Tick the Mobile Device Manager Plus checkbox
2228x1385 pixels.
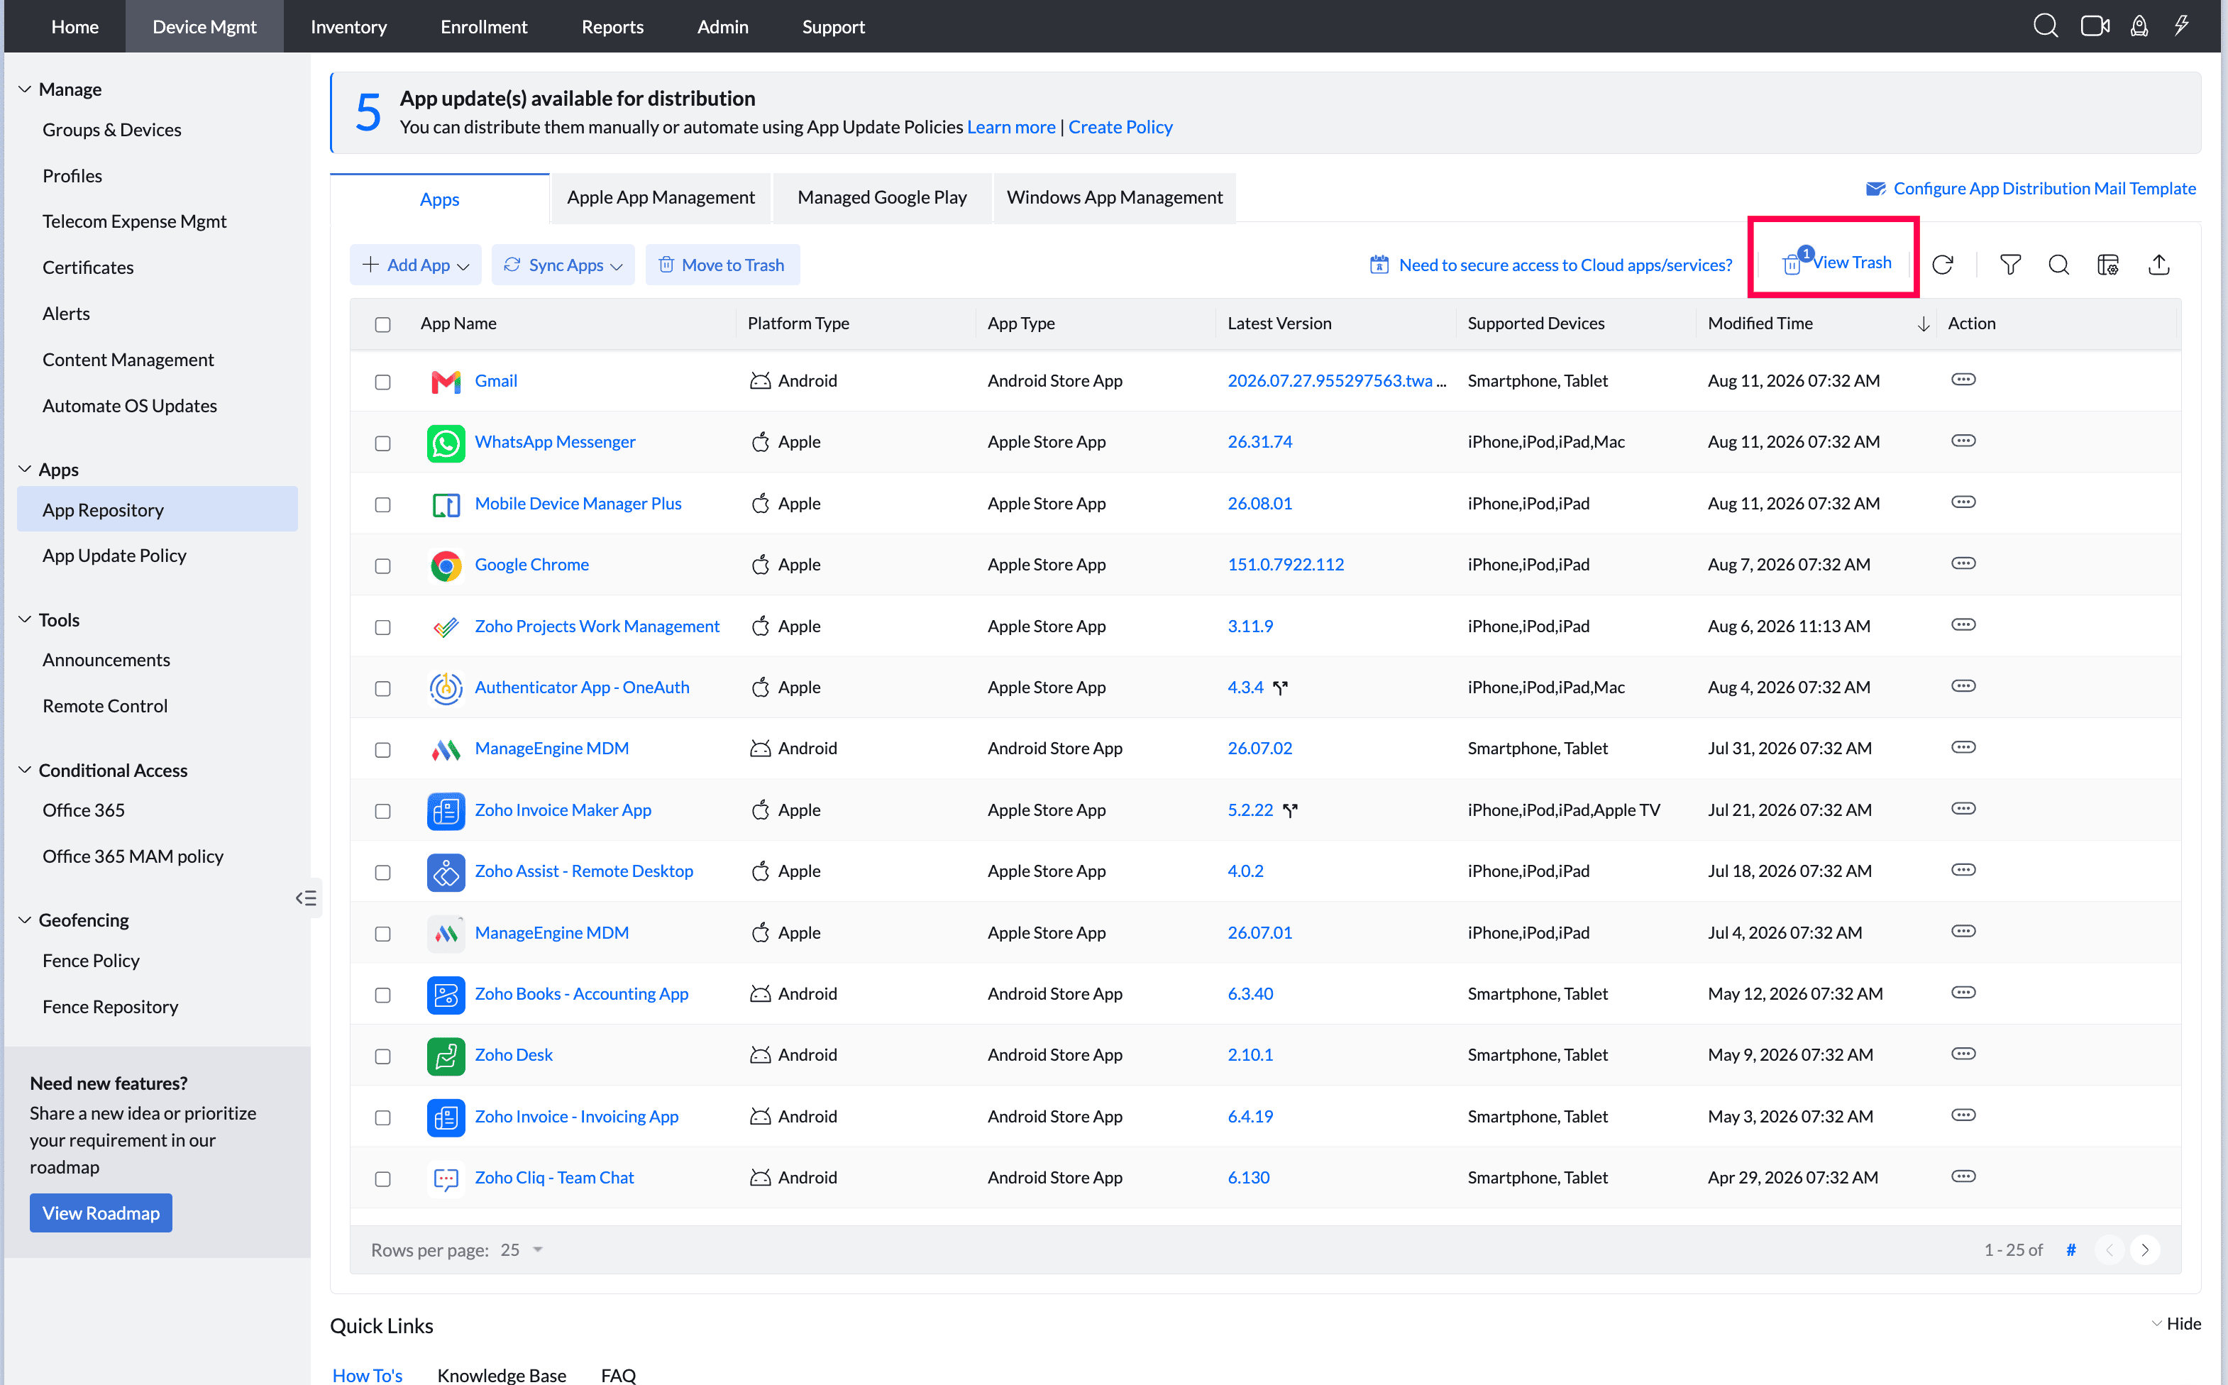(382, 504)
